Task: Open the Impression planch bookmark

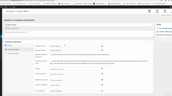Action: [145, 3]
